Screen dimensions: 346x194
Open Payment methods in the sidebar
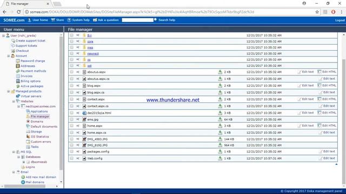coord(34,71)
